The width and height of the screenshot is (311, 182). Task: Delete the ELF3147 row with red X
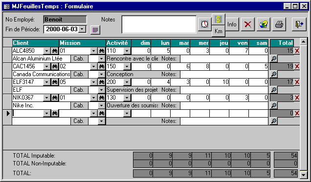coord(297,82)
